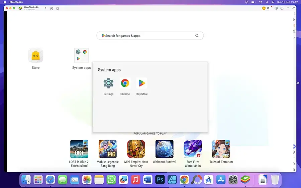Open Google Chrome from the Dock

(184, 180)
